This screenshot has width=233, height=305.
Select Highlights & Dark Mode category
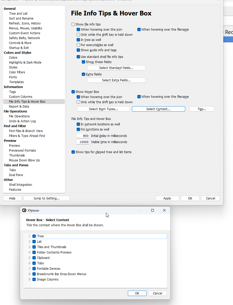tap(25, 63)
